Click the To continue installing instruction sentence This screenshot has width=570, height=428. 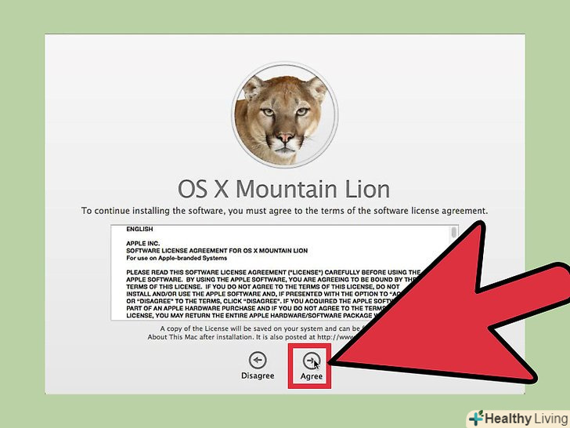284,211
